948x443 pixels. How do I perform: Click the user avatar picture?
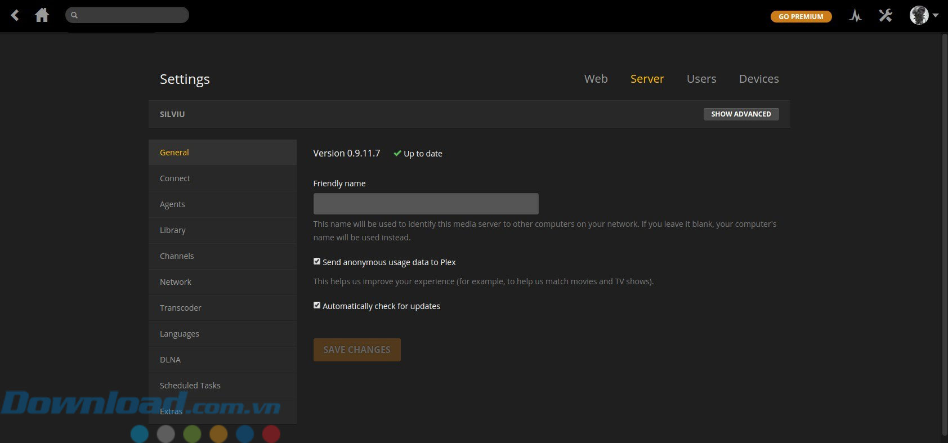(919, 15)
